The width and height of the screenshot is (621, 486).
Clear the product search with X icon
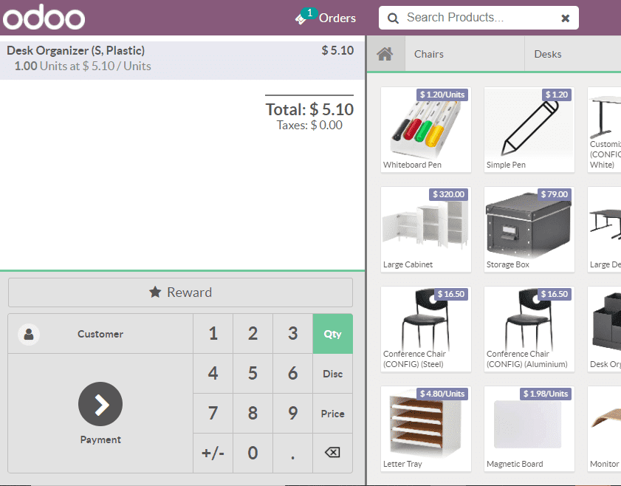pos(565,18)
